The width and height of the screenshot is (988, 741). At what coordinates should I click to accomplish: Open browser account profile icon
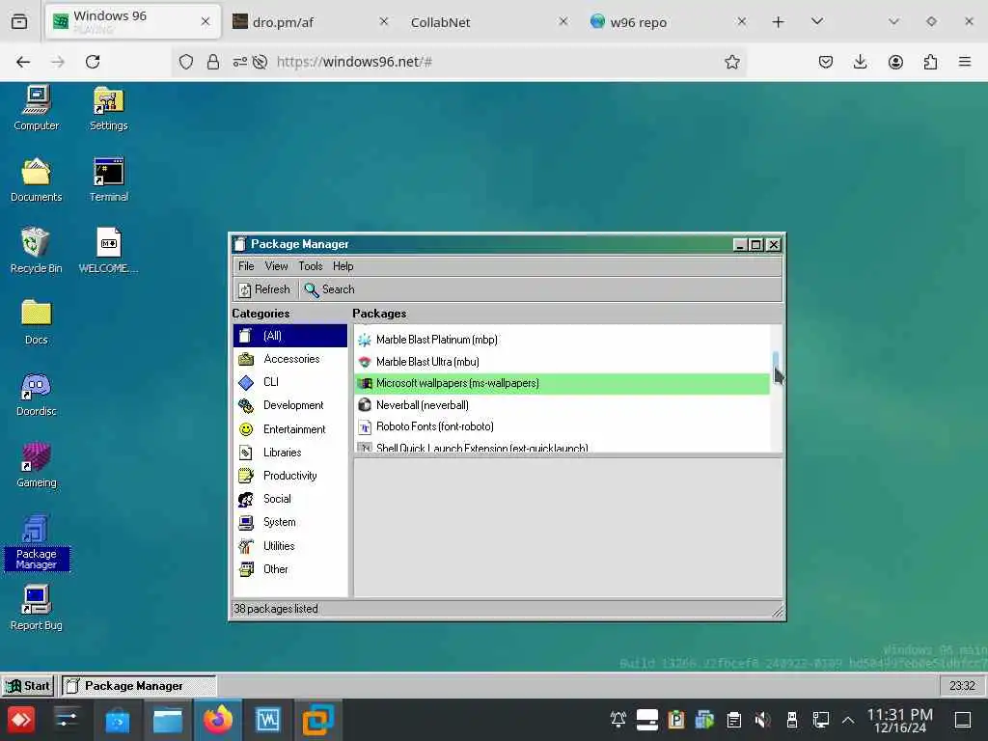(x=895, y=62)
